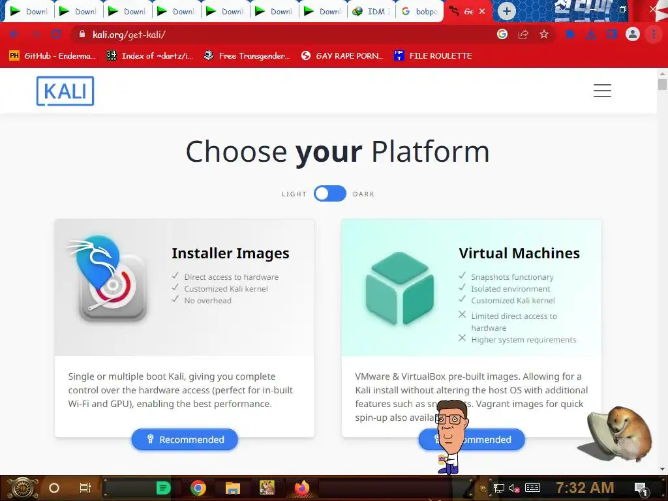668x501 pixels.
Task: Click the Kali installer disk image
Action: 109,278
